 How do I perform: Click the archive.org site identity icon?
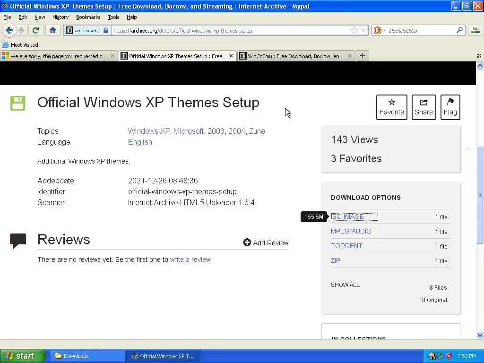click(69, 30)
